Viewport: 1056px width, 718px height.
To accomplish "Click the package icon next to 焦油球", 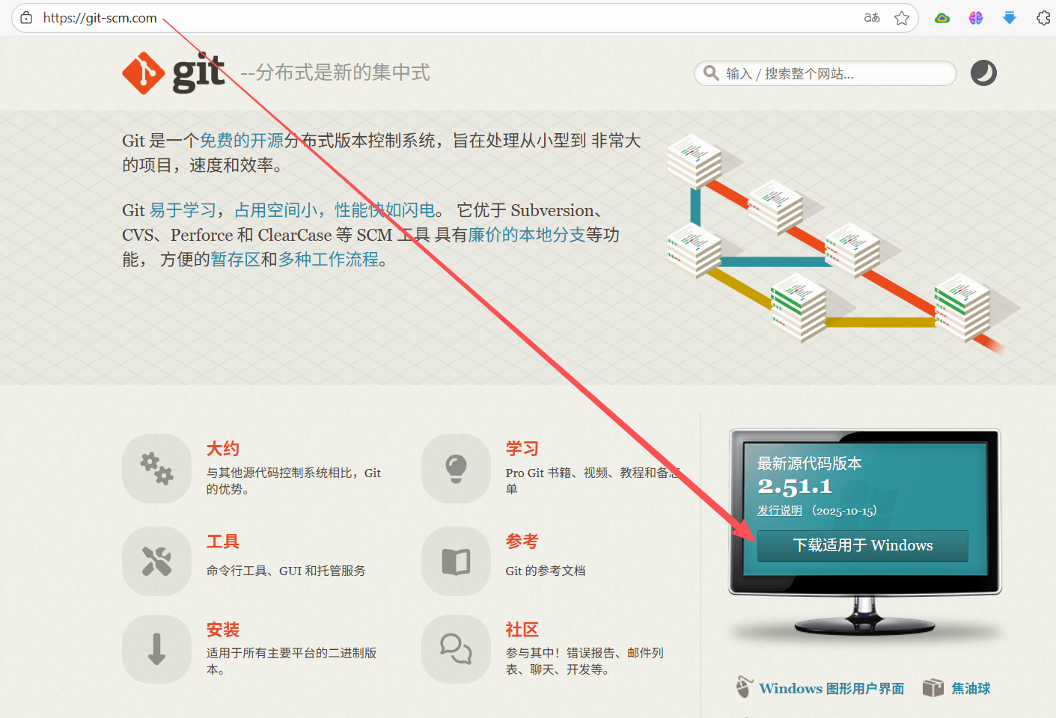I will point(933,687).
